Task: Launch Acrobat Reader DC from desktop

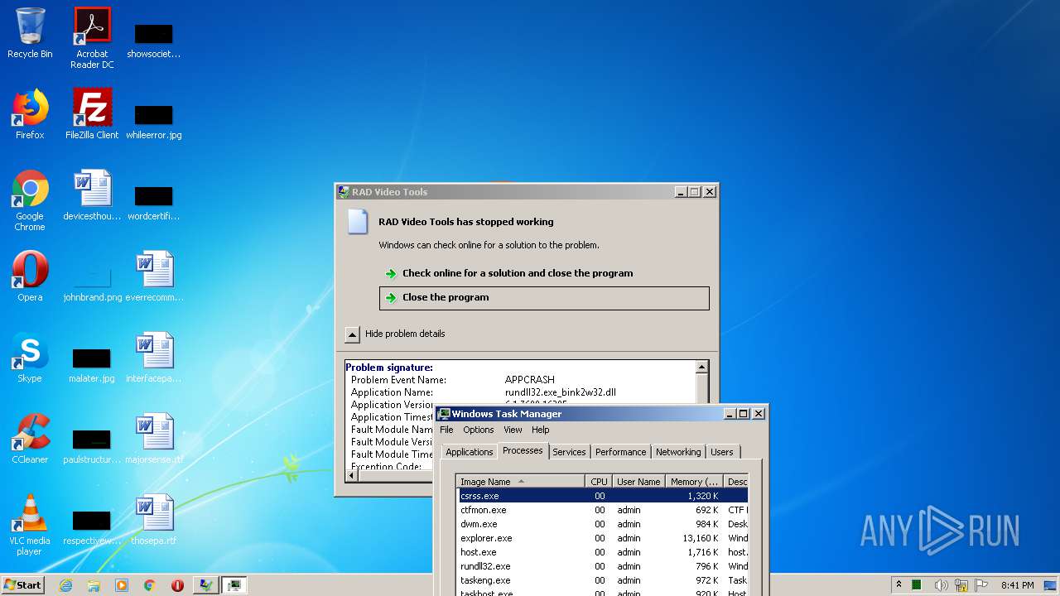Action: click(x=92, y=37)
